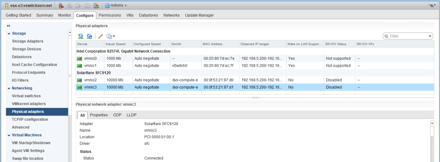
Task: Open the copy/export dropdown in adapters toolbar
Action: pos(111,36)
